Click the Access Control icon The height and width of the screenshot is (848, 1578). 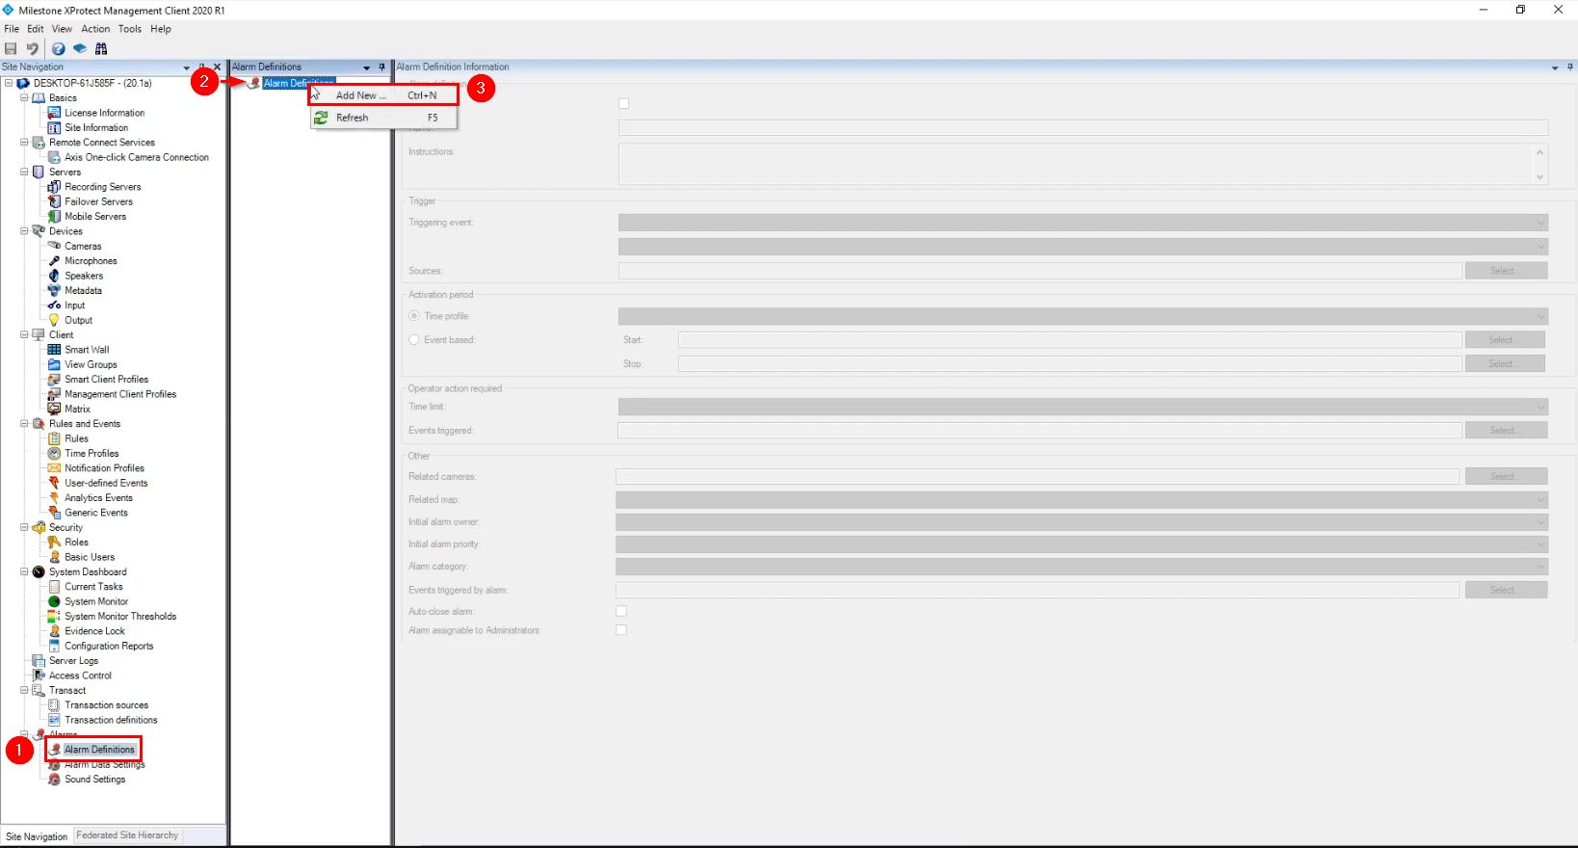39,676
